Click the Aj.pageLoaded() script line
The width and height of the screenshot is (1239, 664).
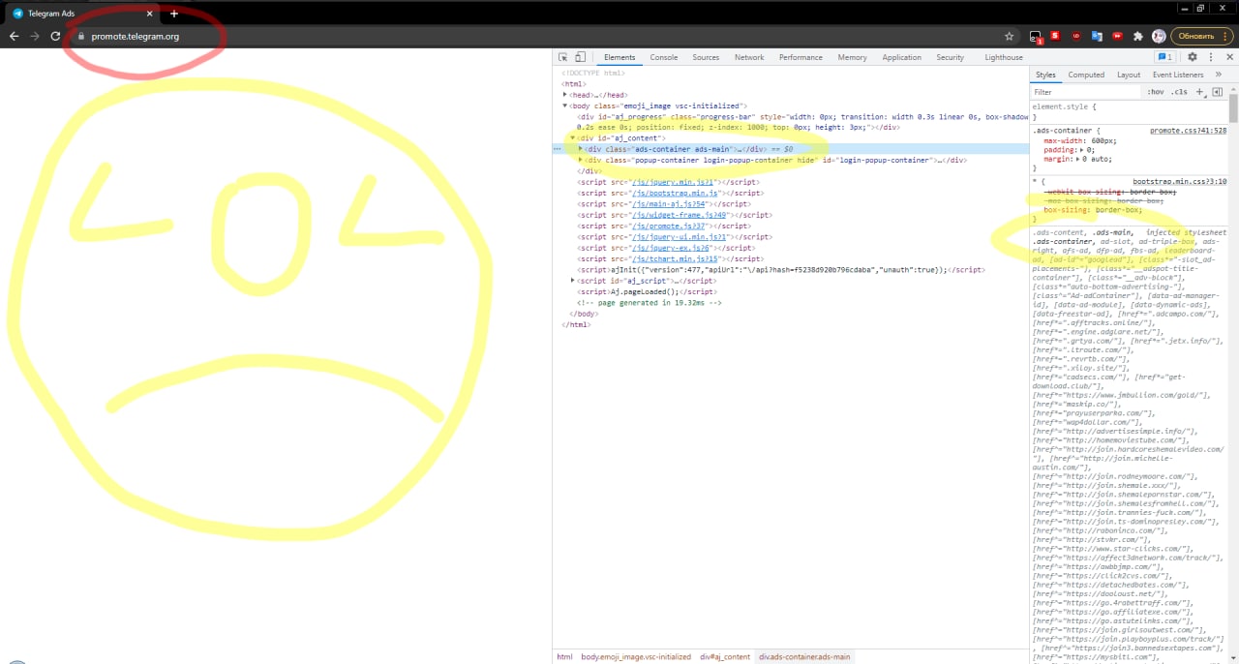(x=647, y=291)
